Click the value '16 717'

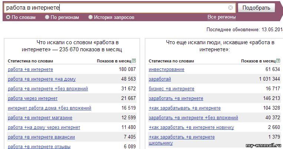tap(273, 88)
